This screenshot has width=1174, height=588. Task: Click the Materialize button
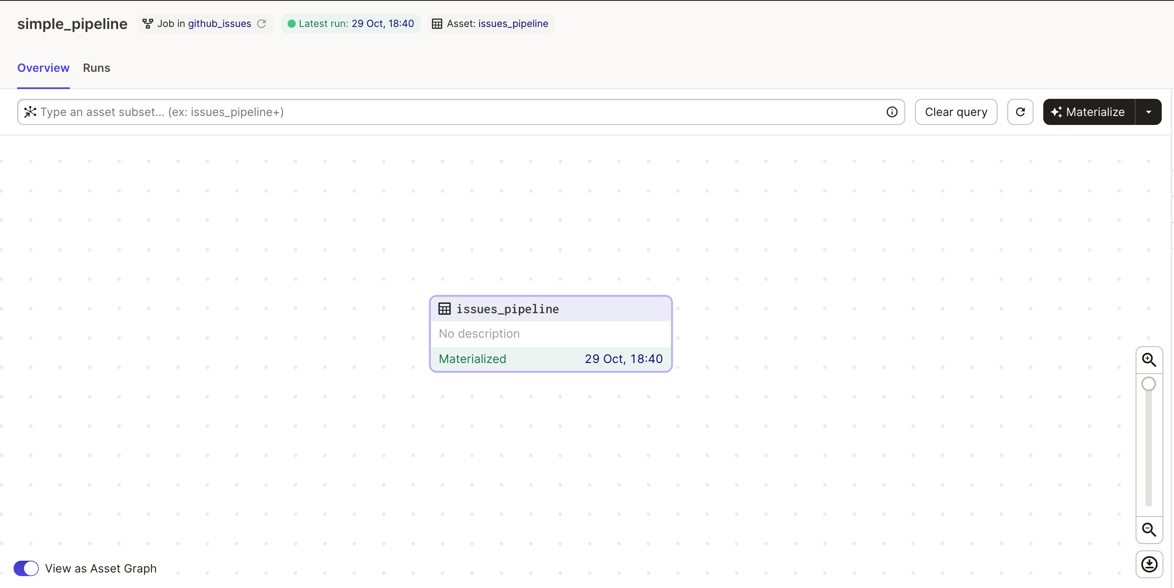pos(1089,112)
